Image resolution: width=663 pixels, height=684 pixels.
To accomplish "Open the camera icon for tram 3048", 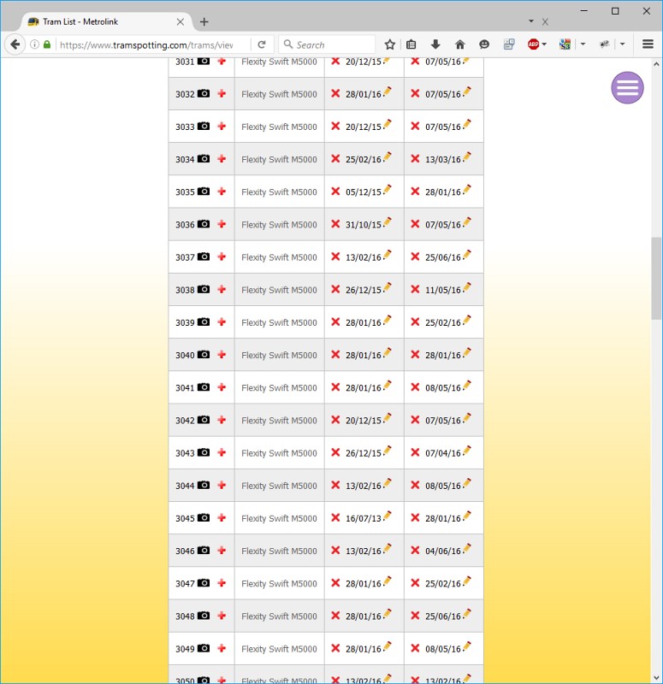I will (204, 616).
